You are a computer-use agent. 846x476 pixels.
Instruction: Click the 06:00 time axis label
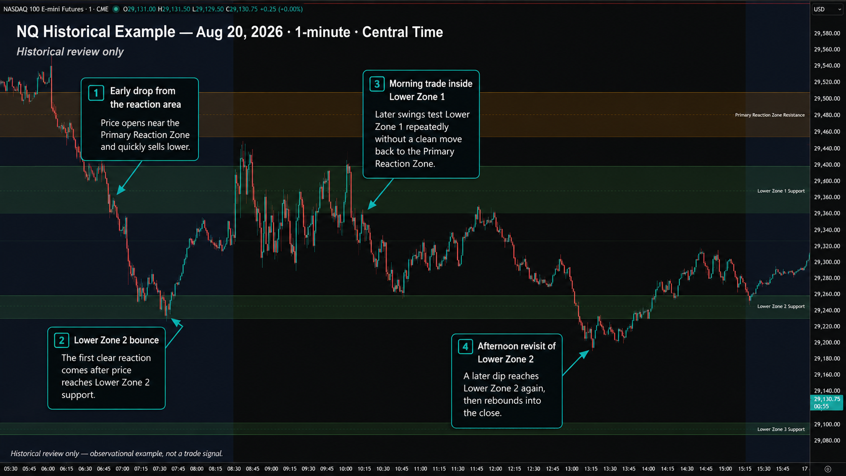pyautogui.click(x=48, y=469)
